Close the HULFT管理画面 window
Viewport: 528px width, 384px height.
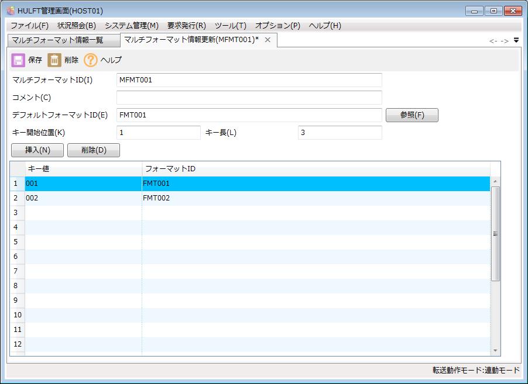pos(513,11)
